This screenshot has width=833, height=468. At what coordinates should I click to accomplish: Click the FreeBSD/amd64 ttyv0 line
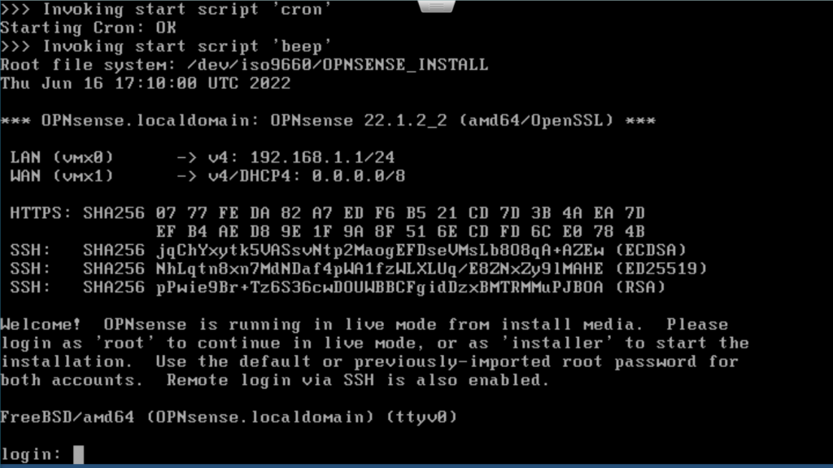click(229, 417)
